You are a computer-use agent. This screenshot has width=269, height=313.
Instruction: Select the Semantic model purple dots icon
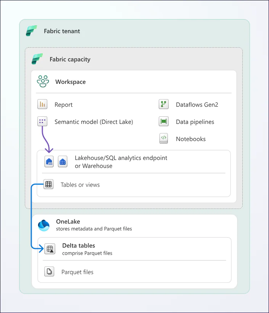pyautogui.click(x=42, y=122)
